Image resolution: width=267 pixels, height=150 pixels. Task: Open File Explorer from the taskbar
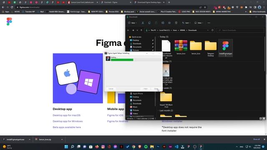pos(152,147)
